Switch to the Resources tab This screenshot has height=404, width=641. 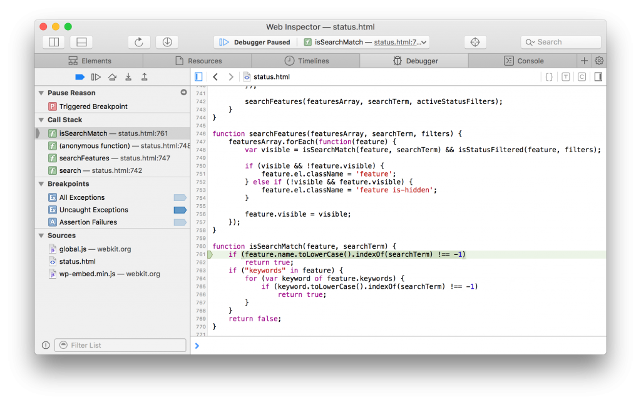(197, 61)
